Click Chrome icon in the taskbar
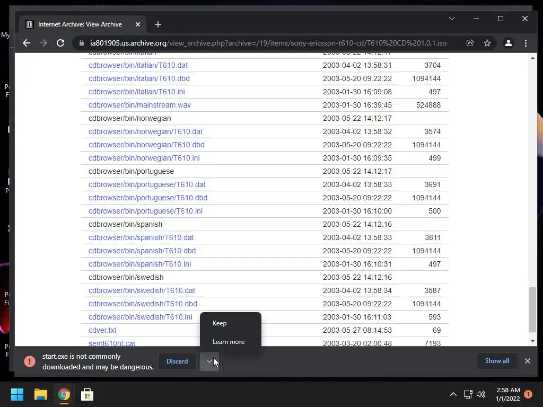The image size is (543, 407). (x=64, y=394)
